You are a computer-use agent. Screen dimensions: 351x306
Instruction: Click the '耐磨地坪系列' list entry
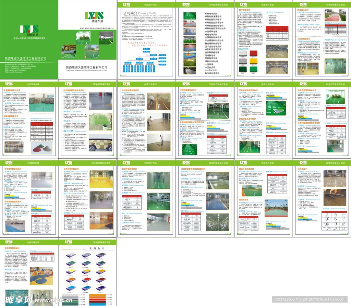(x=211, y=35)
